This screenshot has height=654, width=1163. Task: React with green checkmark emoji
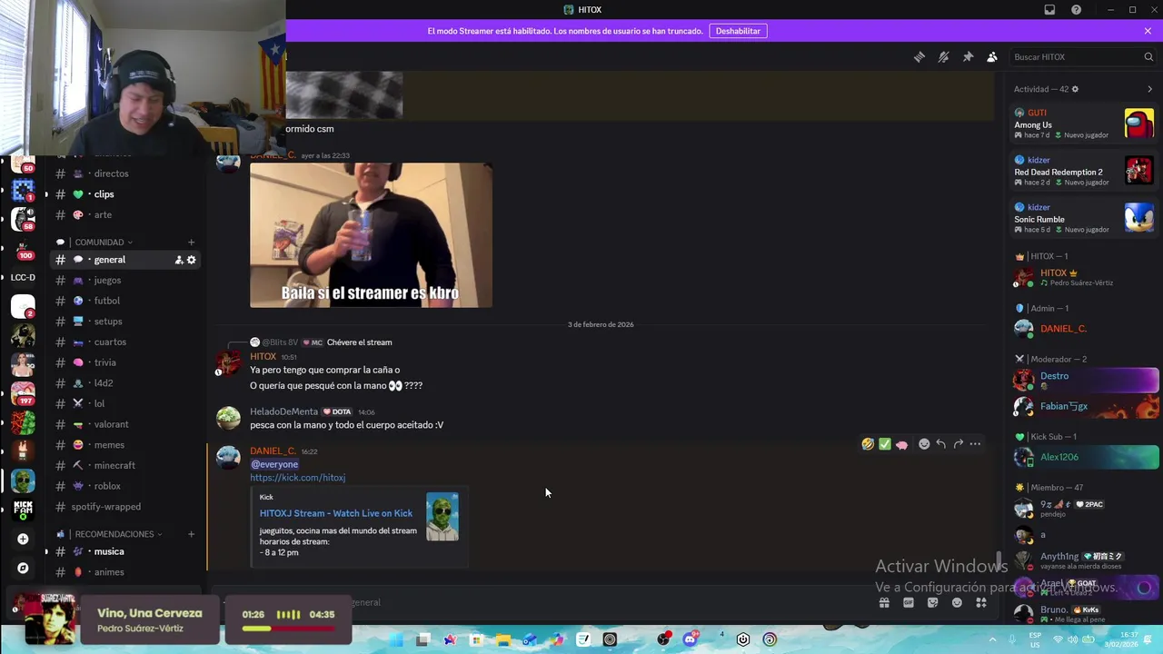click(884, 444)
